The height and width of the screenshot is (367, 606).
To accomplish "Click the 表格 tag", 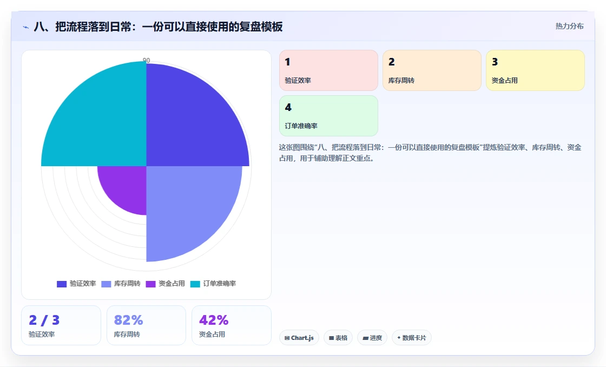I will [x=338, y=338].
